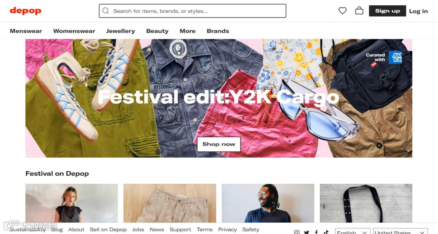438x234 pixels.
Task: Open Depop's Twitter page icon
Action: click(307, 232)
